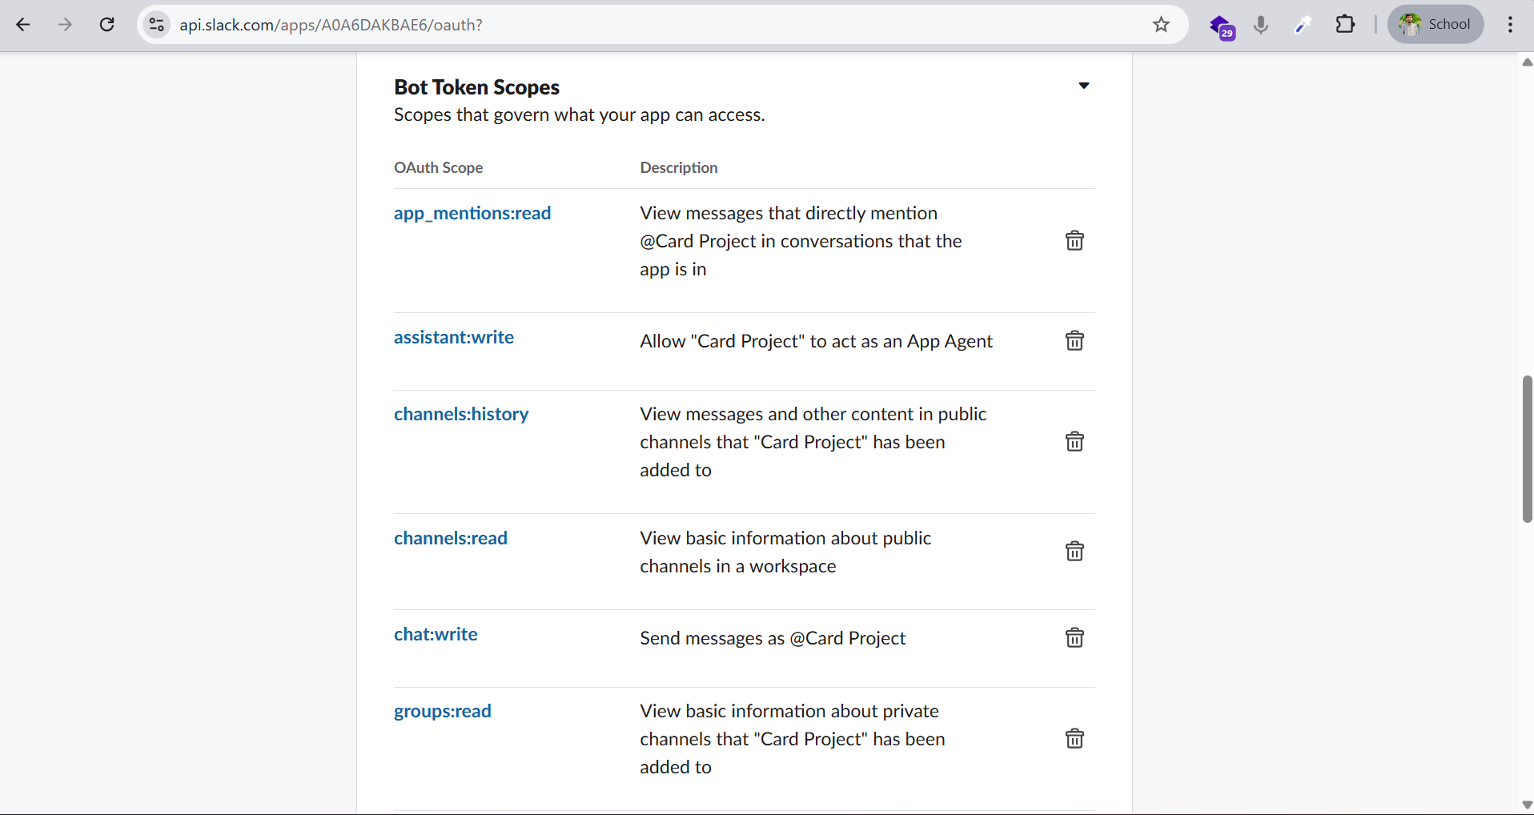Reload the Slack OAuth page
The image size is (1534, 815).
[x=106, y=25]
